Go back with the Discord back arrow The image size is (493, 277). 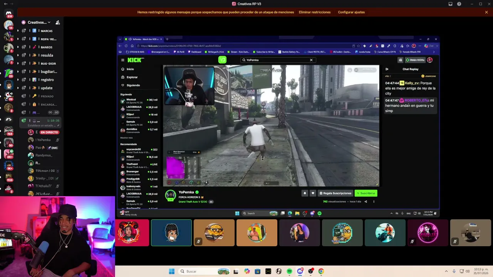[5, 4]
